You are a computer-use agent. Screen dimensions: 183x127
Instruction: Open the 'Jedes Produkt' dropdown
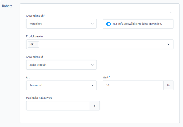tap(61, 65)
